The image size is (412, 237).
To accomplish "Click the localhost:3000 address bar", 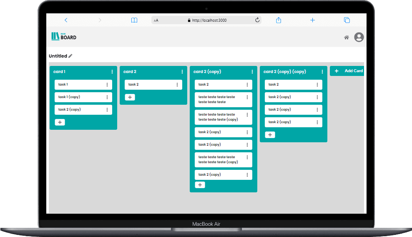I will (206, 20).
